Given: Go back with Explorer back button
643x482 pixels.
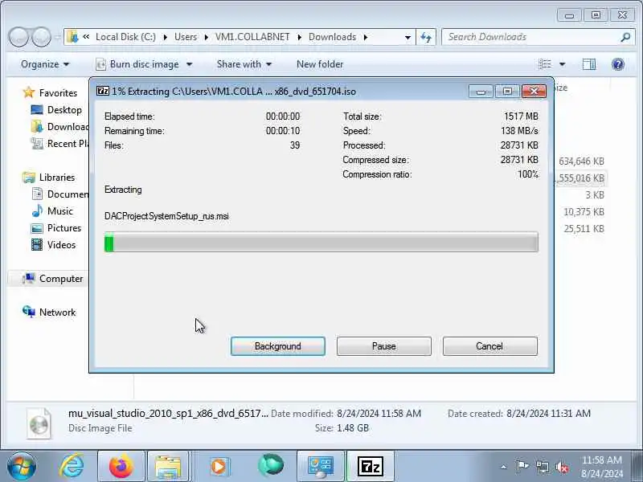Looking at the screenshot, I should [x=18, y=37].
